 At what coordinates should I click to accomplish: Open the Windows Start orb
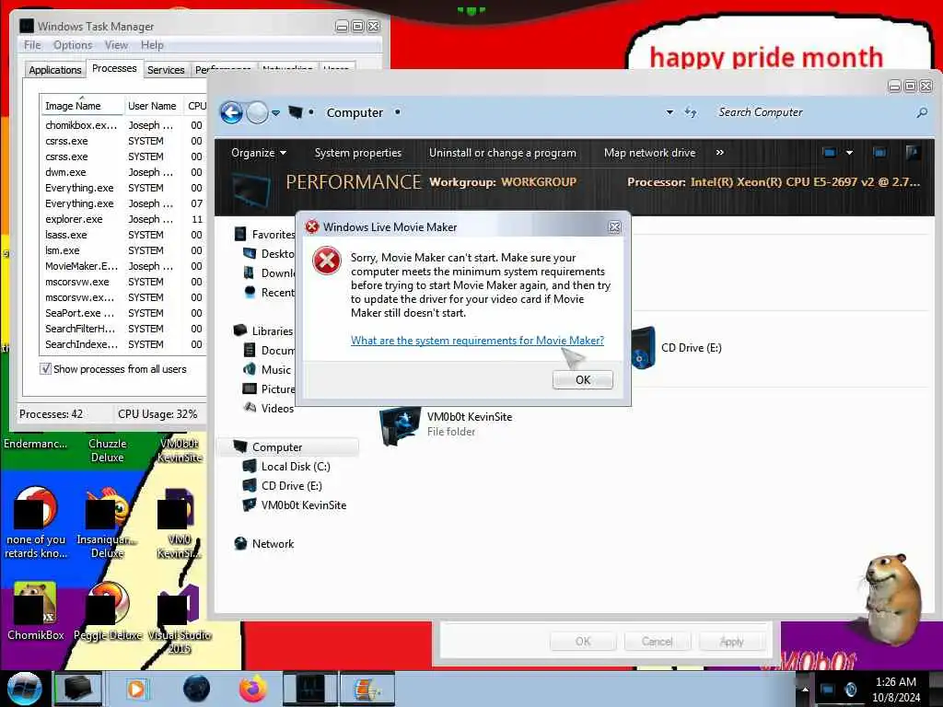point(25,689)
